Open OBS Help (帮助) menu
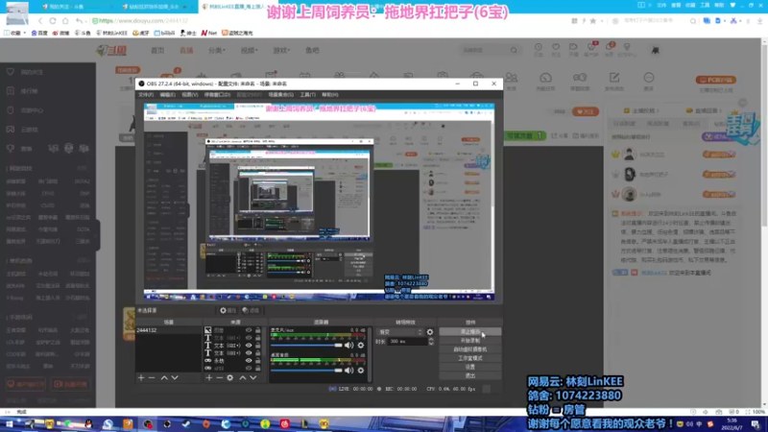Screen dimensions: 768x432 [329, 94]
